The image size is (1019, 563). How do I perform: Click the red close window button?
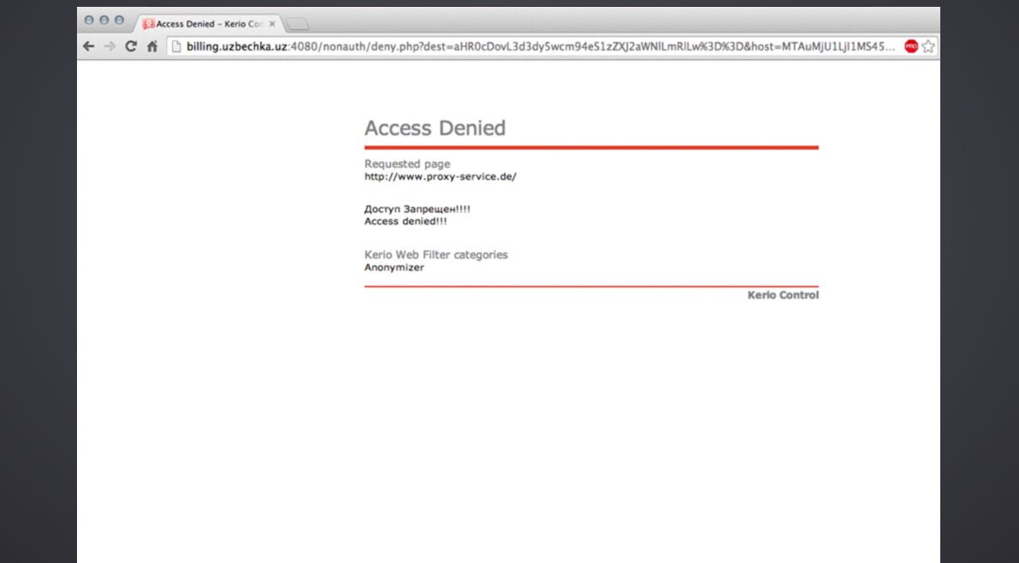click(x=89, y=21)
